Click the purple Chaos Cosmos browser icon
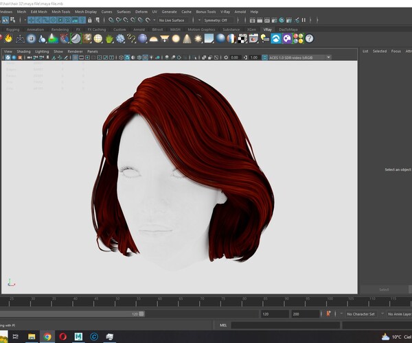412x343 pixels. (x=287, y=38)
